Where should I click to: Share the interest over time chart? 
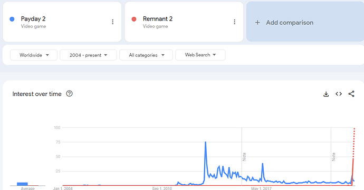[x=351, y=94]
